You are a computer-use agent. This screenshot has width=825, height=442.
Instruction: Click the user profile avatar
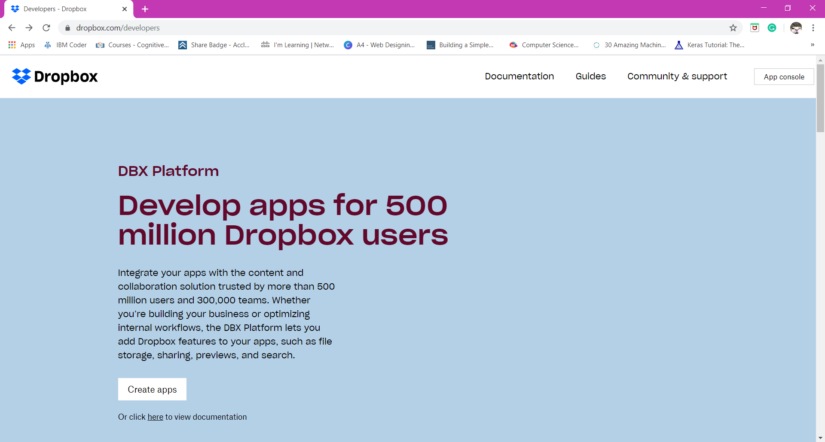(x=796, y=27)
